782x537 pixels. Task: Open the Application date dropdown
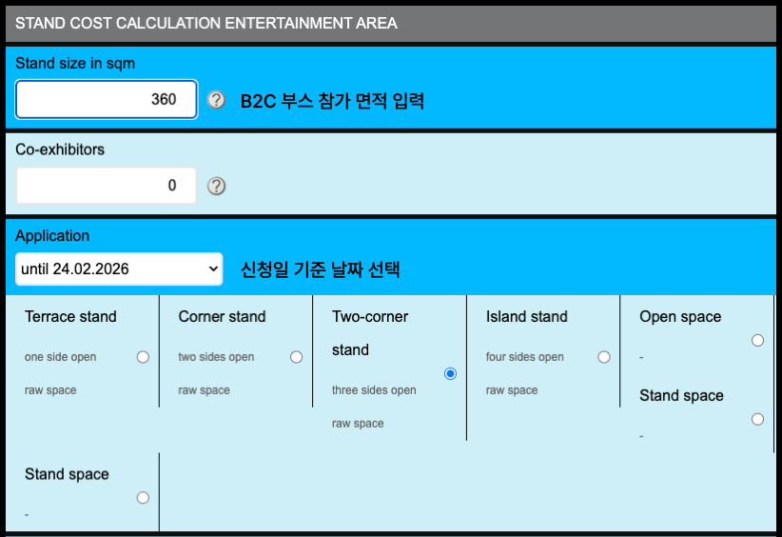pos(119,269)
